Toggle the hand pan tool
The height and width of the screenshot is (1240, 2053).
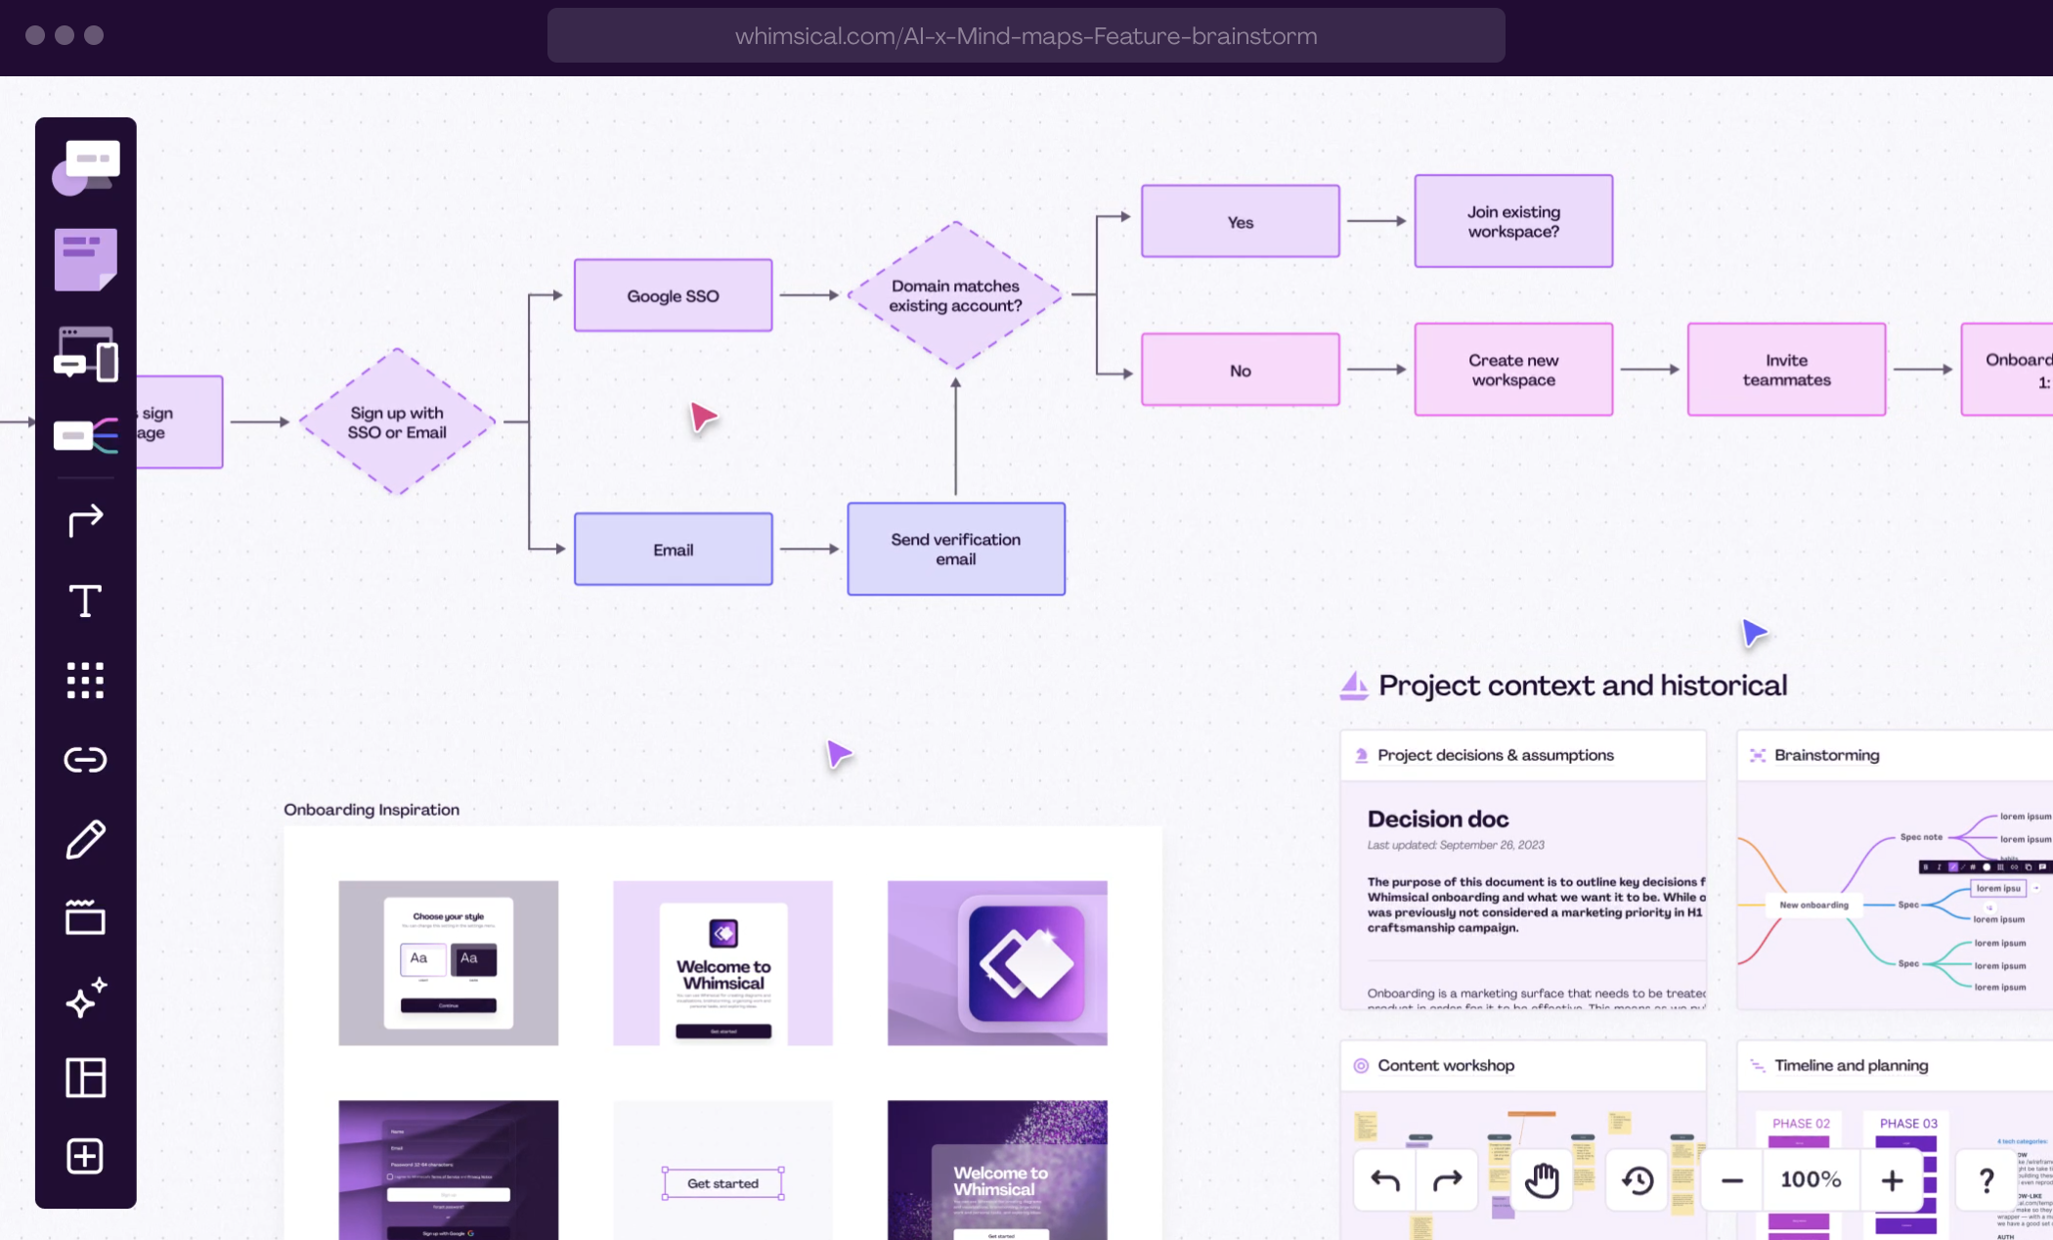[x=1542, y=1180]
